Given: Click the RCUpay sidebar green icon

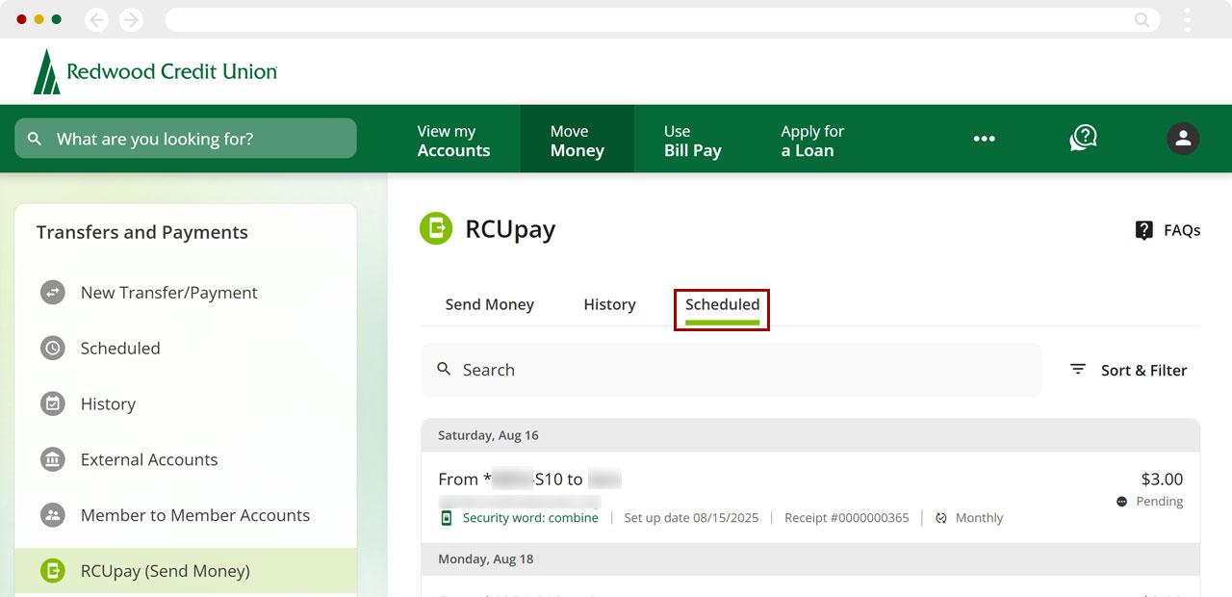Looking at the screenshot, I should click(53, 571).
